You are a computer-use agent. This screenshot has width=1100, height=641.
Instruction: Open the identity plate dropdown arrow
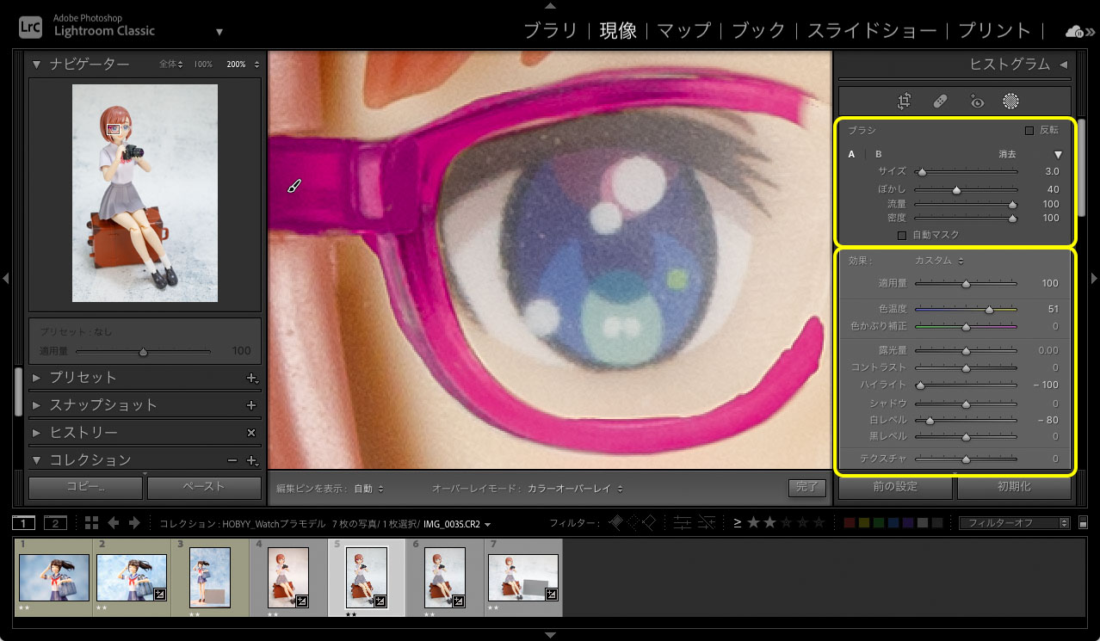click(219, 32)
